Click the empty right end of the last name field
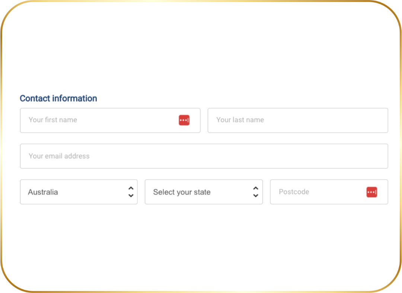Viewport: 402px width, 293px height. (x=357, y=120)
